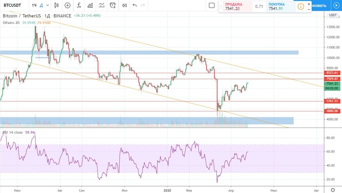Image resolution: width=342 pixels, height=193 pixels.
Task: Open the indicators fx menu
Action: click(x=79, y=5)
